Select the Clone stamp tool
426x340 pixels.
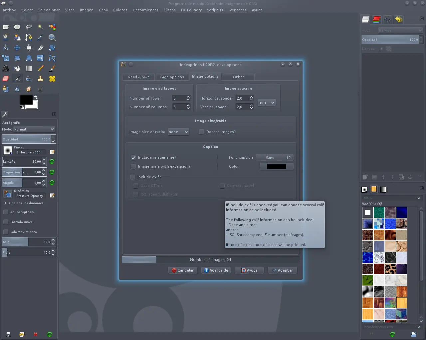pyautogui.click(x=41, y=79)
